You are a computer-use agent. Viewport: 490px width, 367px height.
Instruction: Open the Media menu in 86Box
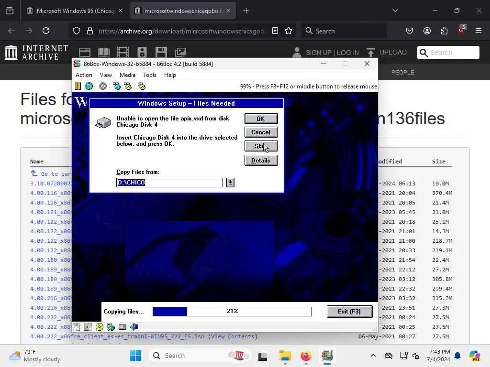pyautogui.click(x=127, y=75)
